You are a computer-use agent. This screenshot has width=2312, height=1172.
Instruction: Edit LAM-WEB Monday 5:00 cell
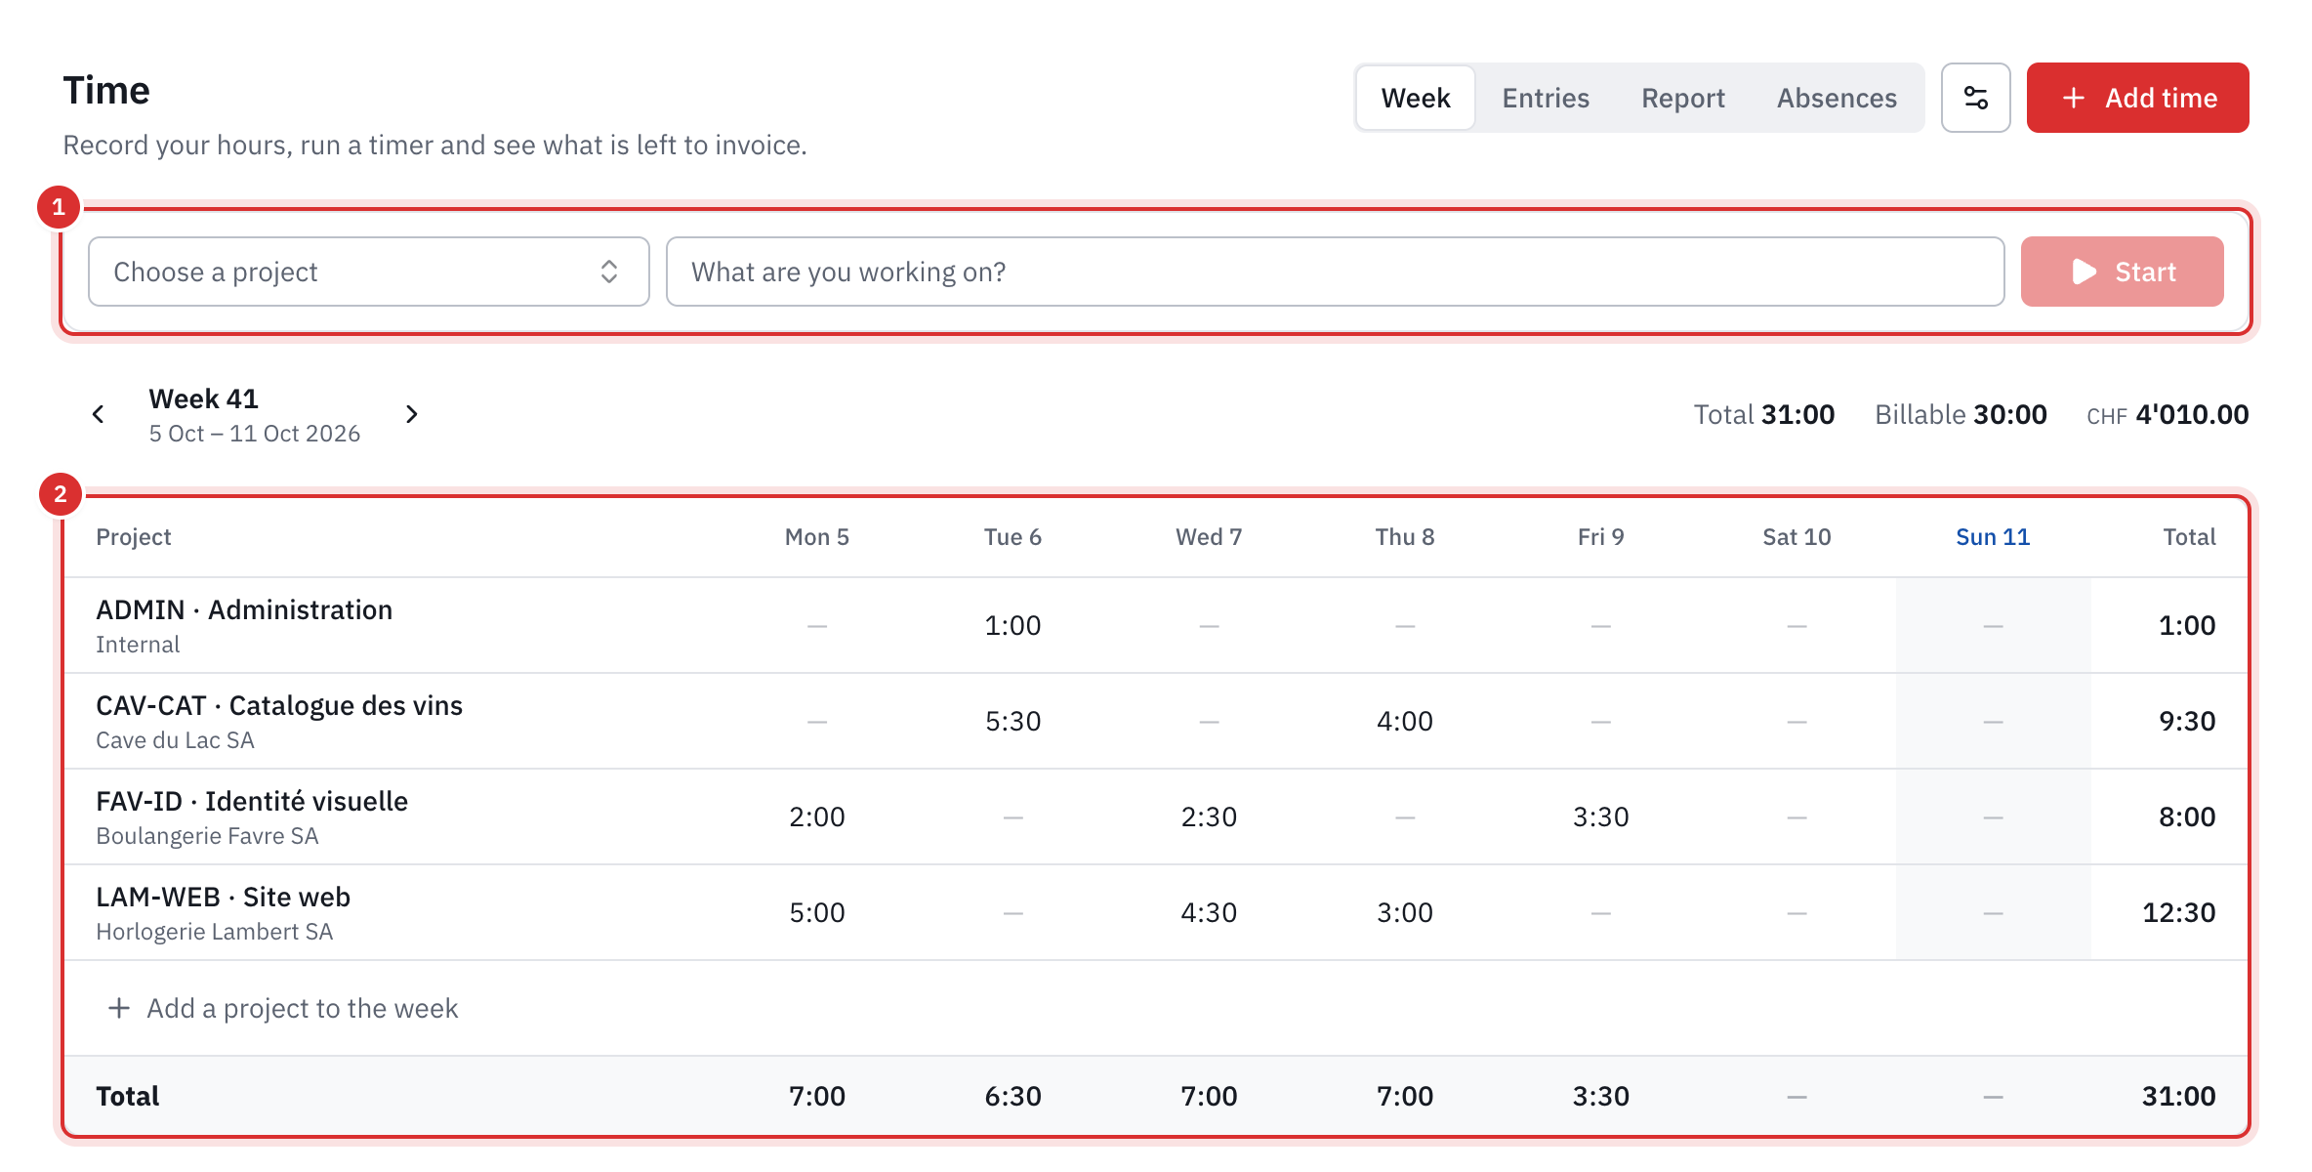pos(817,912)
